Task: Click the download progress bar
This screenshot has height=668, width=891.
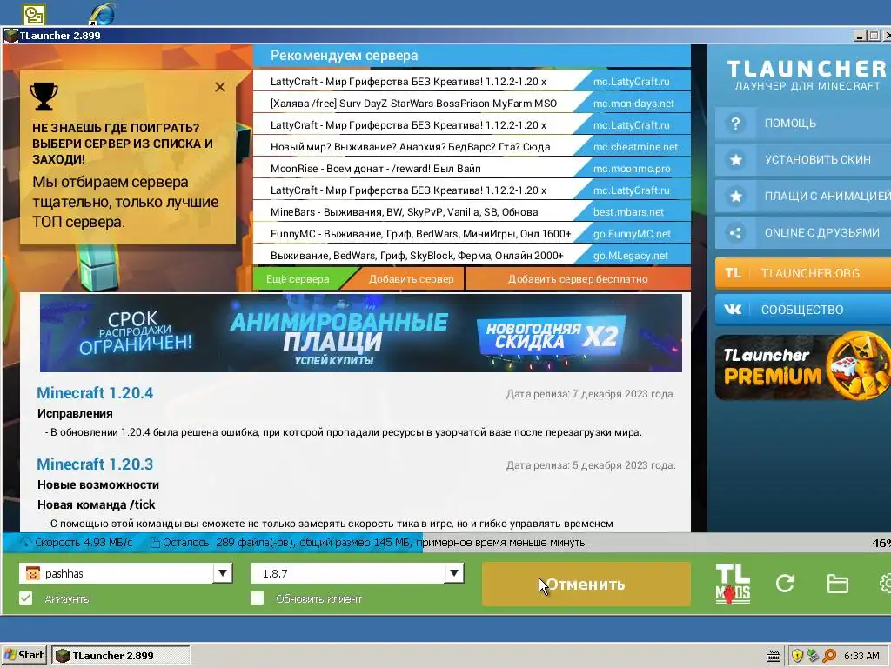Action: (445, 543)
